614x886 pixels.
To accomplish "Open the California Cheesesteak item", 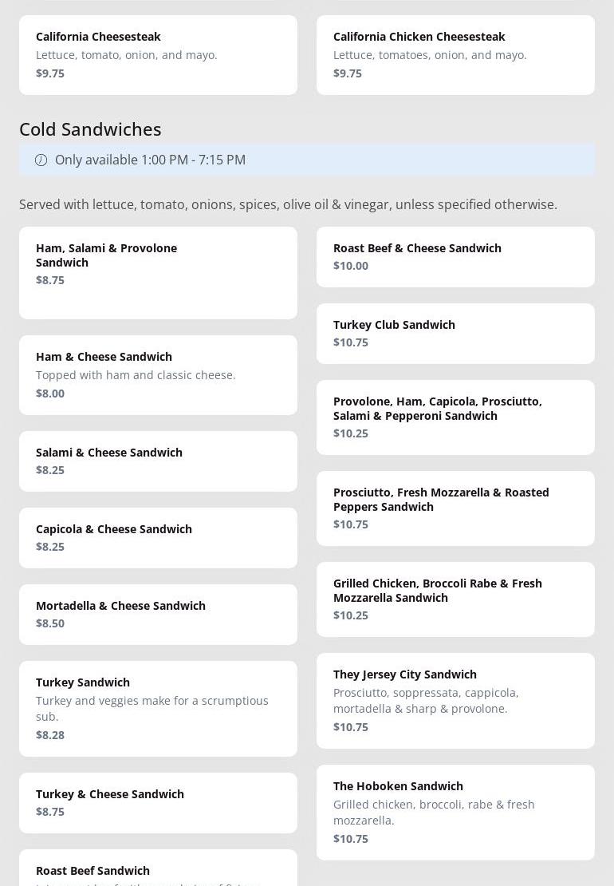I will [x=158, y=55].
